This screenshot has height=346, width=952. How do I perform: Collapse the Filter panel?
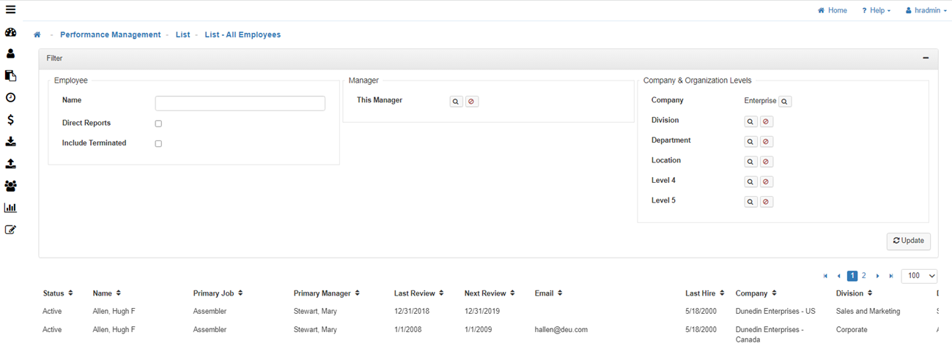(926, 58)
